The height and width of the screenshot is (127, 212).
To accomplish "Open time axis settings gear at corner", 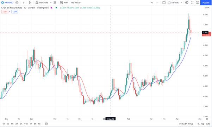I will point(207,119).
